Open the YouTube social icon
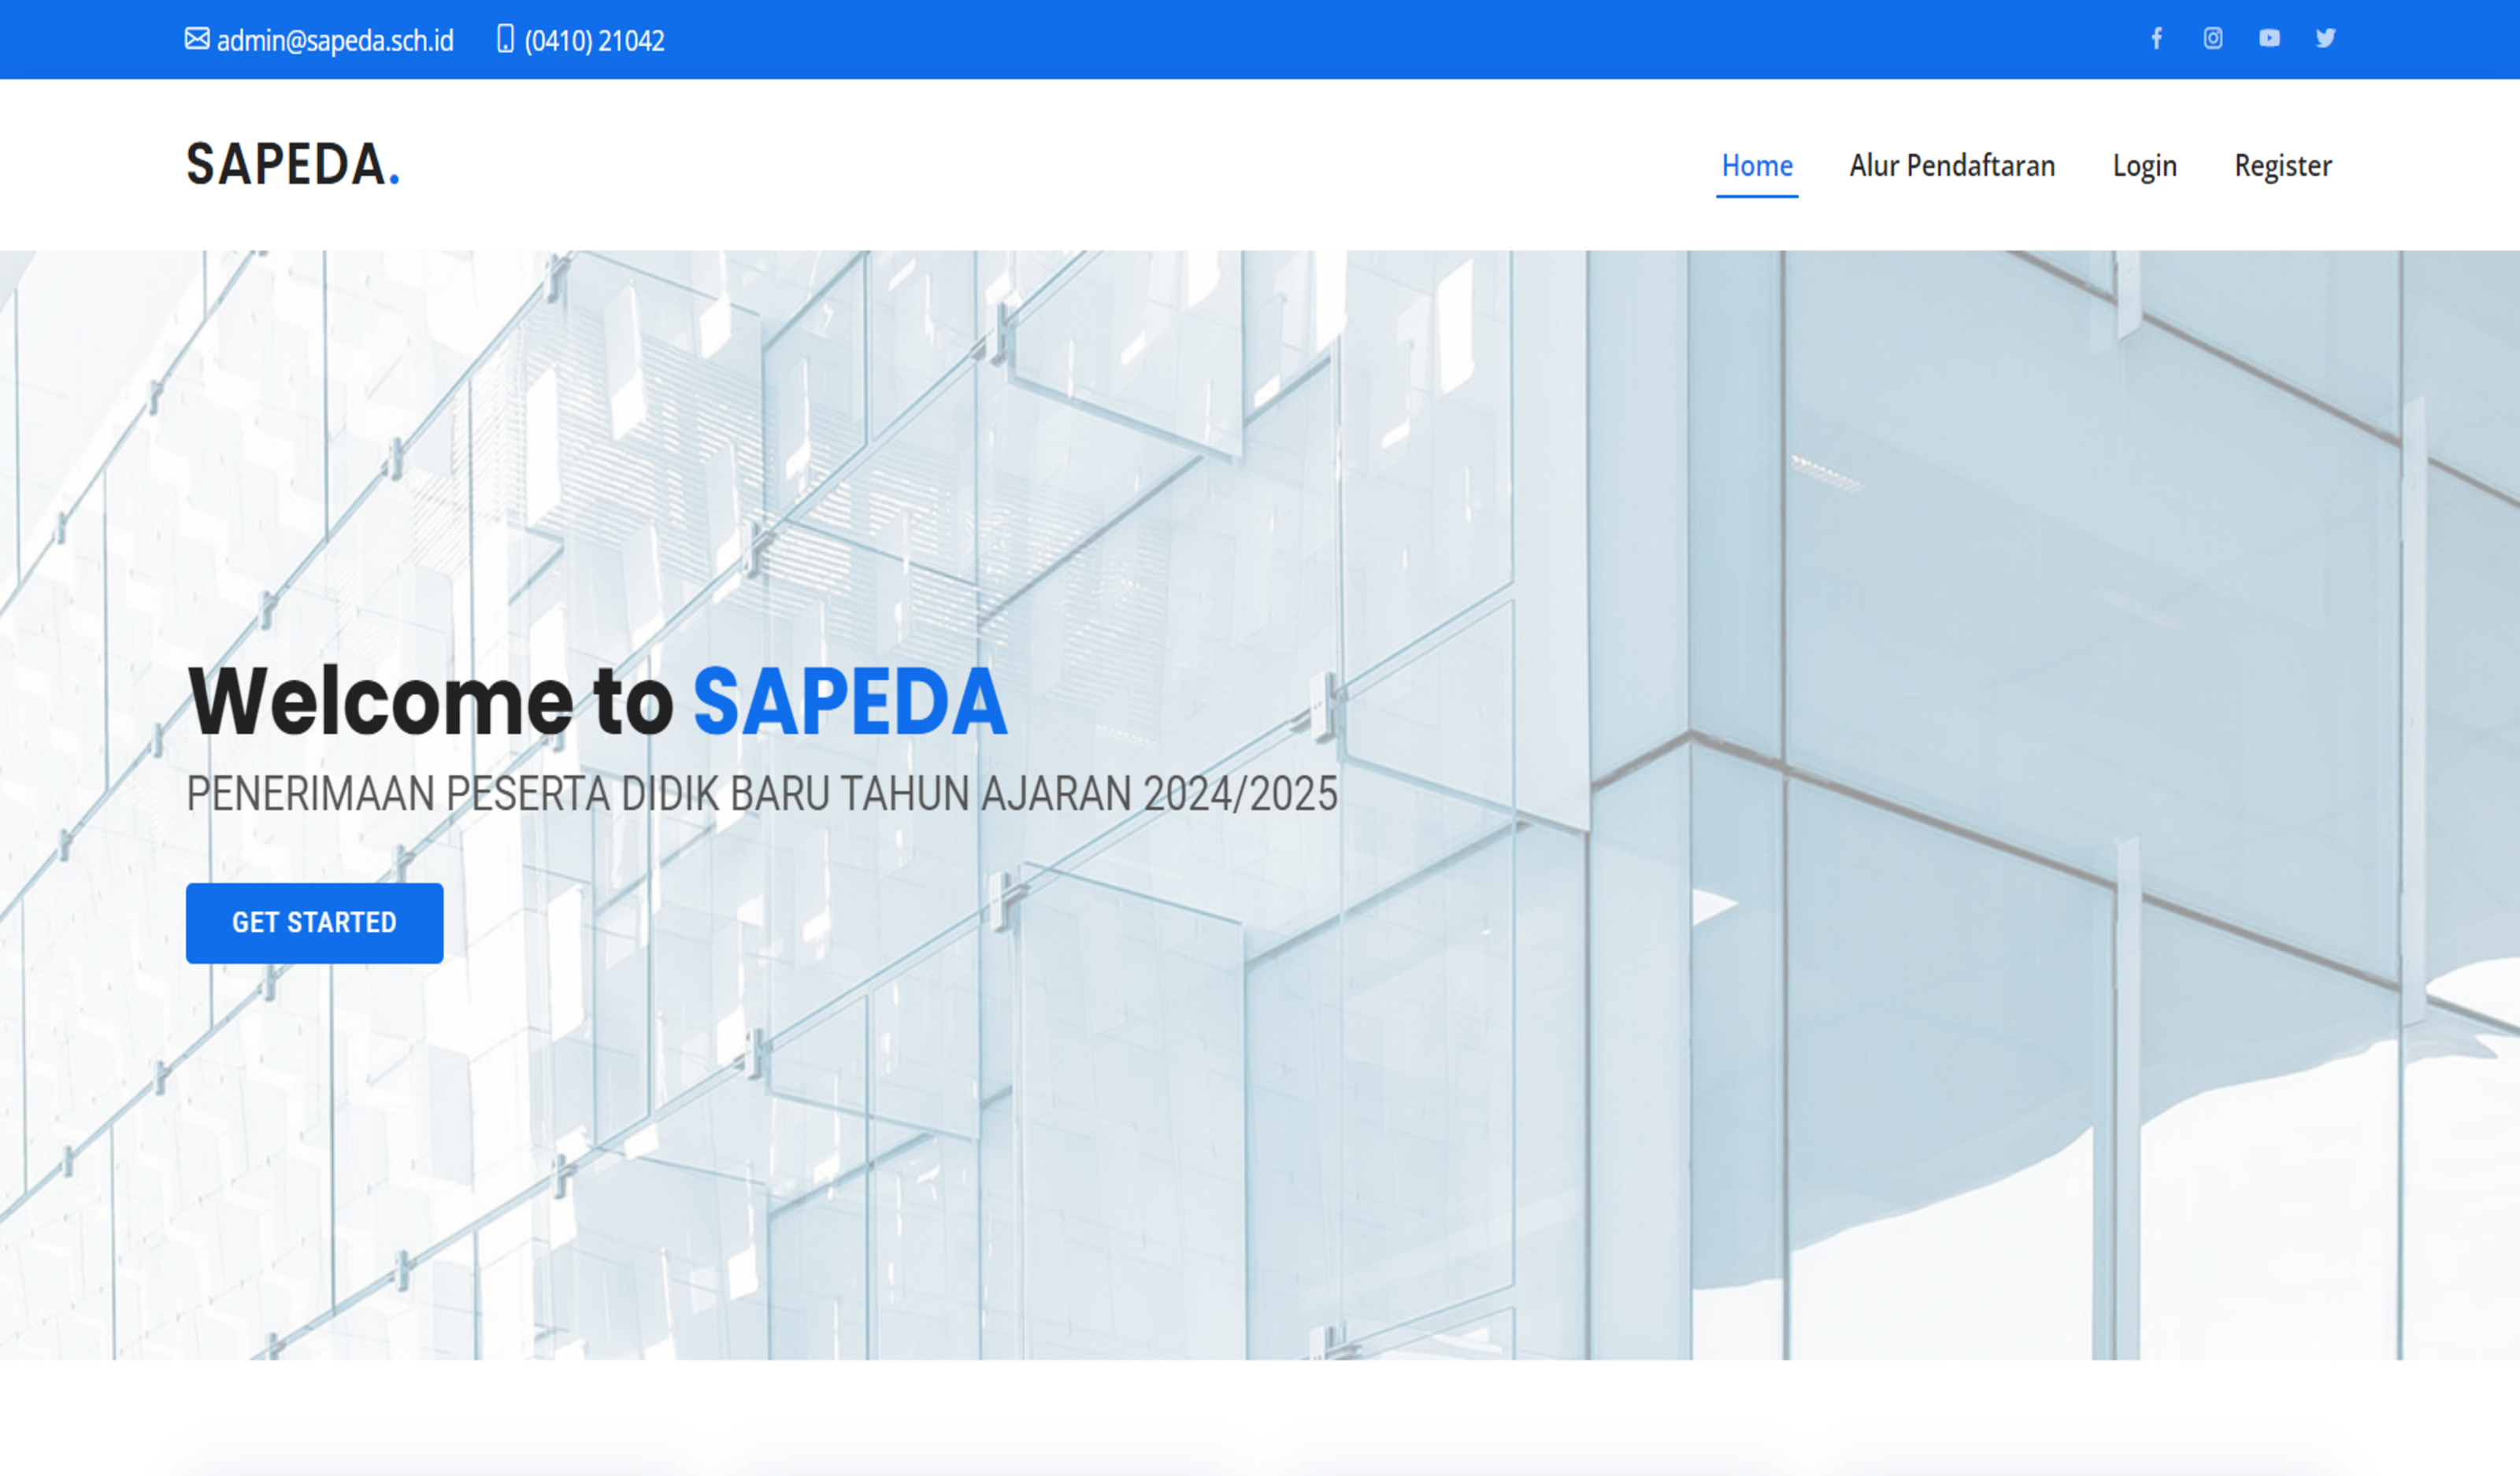The image size is (2520, 1476). 2269,39
